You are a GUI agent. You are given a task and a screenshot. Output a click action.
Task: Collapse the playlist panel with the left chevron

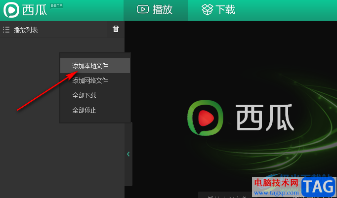point(128,154)
